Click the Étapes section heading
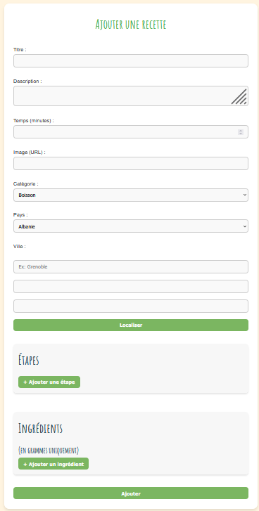259x511 pixels. (x=29, y=360)
